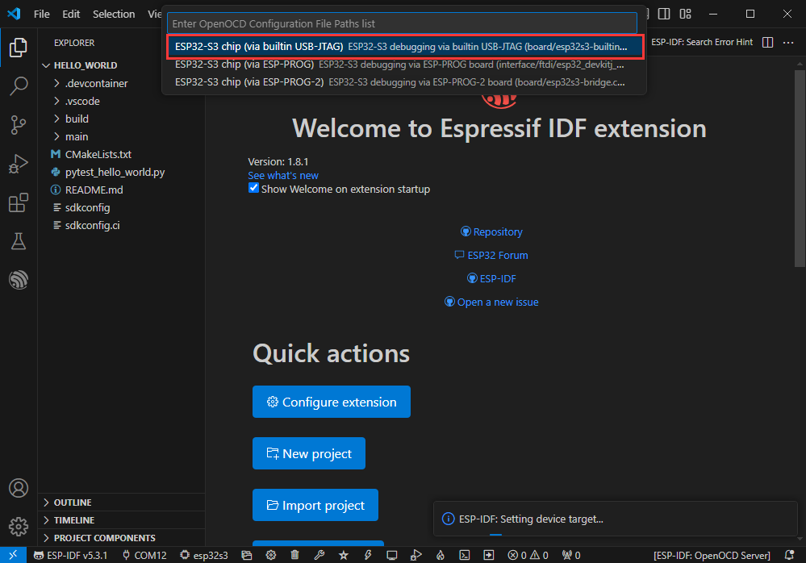Open the Extensions view in activity bar
The height and width of the screenshot is (563, 806).
tap(18, 202)
